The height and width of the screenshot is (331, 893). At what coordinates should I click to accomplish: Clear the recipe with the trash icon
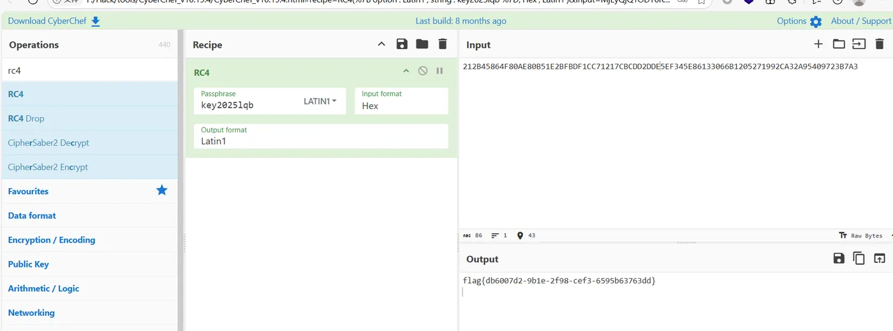point(443,44)
